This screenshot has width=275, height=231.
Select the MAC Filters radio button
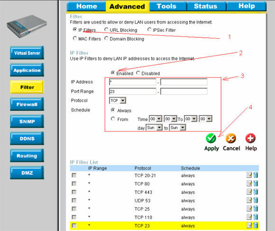[75, 38]
